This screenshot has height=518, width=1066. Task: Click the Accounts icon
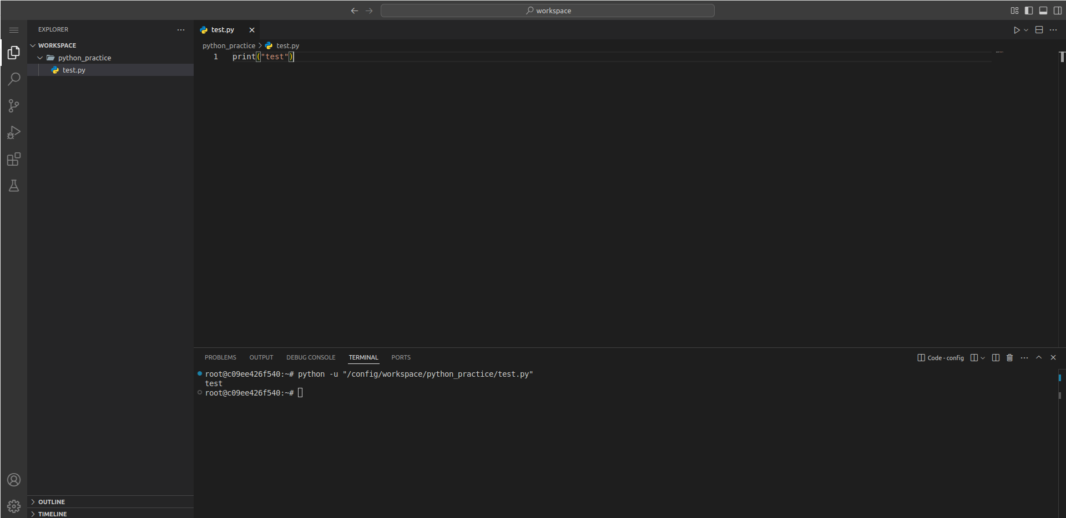14,480
